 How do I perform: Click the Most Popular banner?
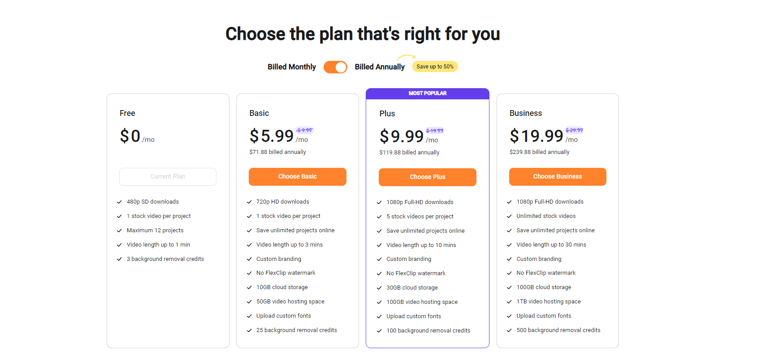point(428,94)
